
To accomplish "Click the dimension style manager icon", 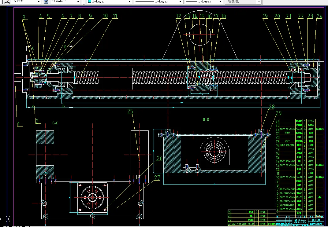I will [x=7, y=2].
